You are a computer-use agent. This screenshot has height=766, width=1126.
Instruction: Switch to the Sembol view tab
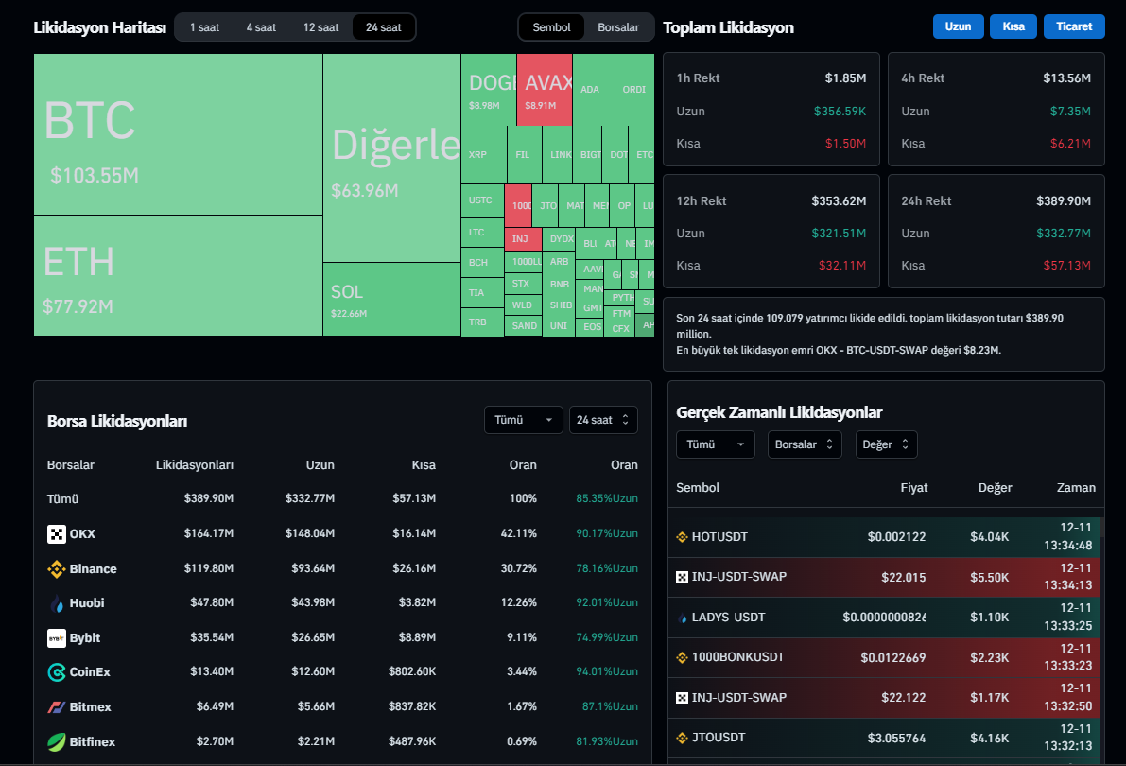(551, 27)
